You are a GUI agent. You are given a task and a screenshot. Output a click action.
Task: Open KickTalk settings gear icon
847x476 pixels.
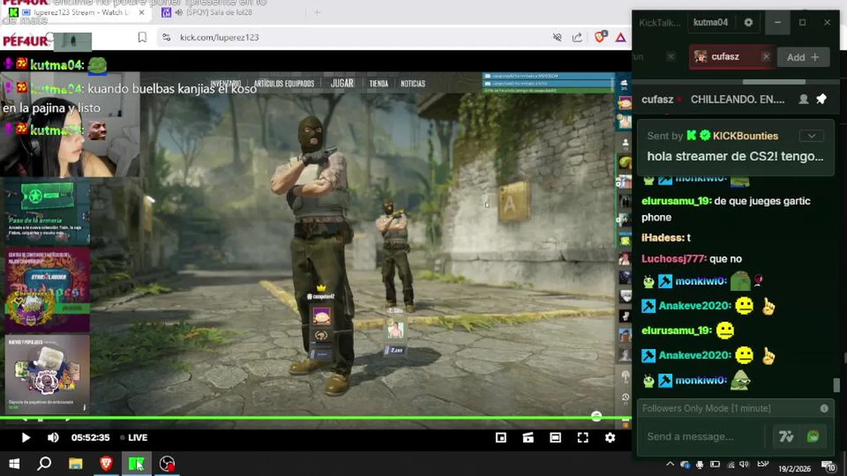748,22
